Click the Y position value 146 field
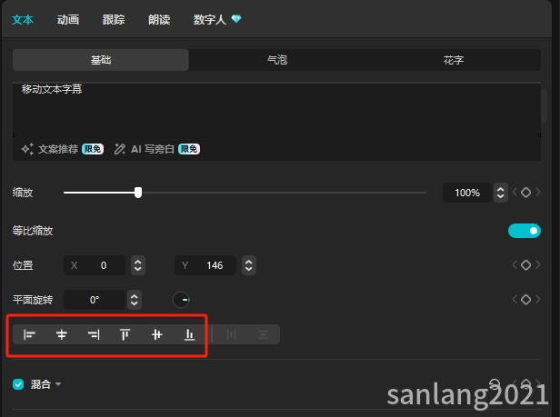Screen dimensions: 560x417 pos(205,265)
